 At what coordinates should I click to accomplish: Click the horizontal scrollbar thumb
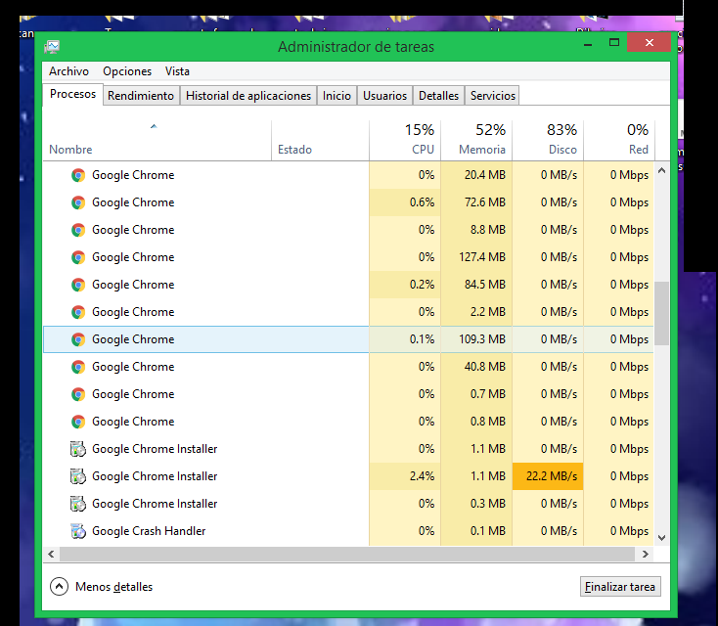point(347,554)
